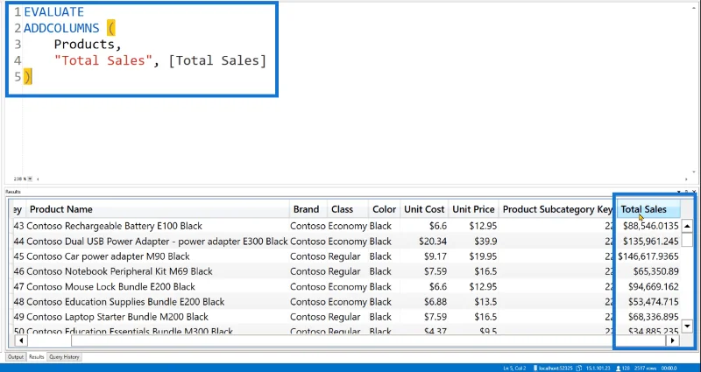The image size is (701, 372).
Task: Click the $53,474.715 Total Sales value
Action: tap(653, 302)
